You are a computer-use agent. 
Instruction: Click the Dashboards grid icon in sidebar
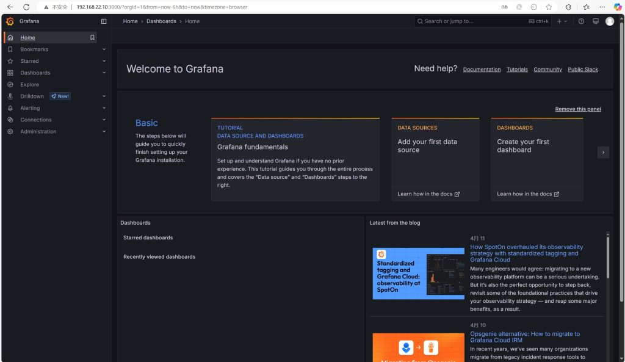10,73
